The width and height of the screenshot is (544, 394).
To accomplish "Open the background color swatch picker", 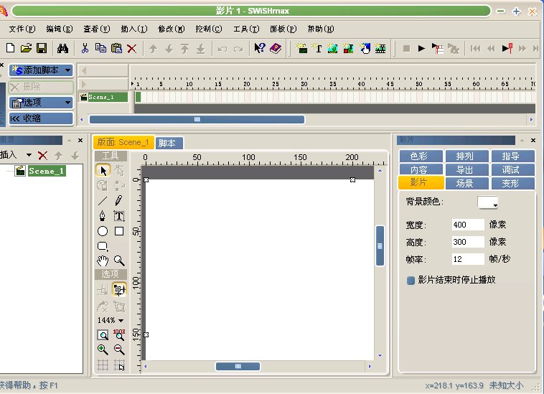I will point(489,203).
